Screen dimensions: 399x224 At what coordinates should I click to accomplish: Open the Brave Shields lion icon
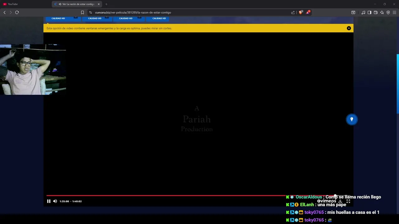point(300,12)
